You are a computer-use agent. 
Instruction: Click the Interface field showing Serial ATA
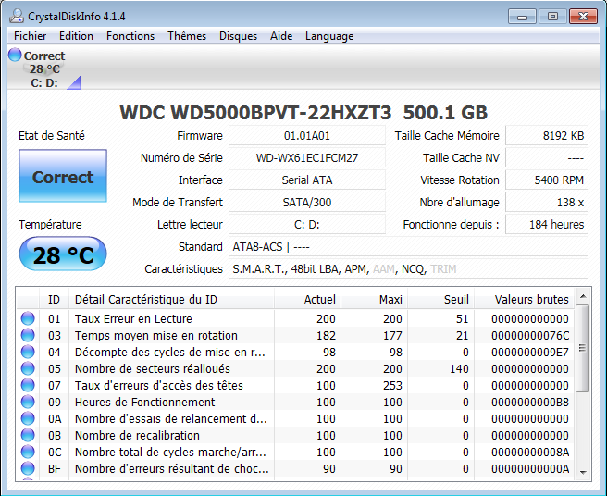tap(307, 180)
